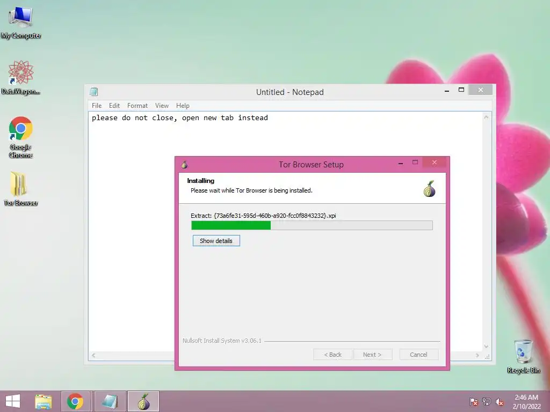Minimize the Notepad window
The image size is (550, 412).
pyautogui.click(x=447, y=91)
